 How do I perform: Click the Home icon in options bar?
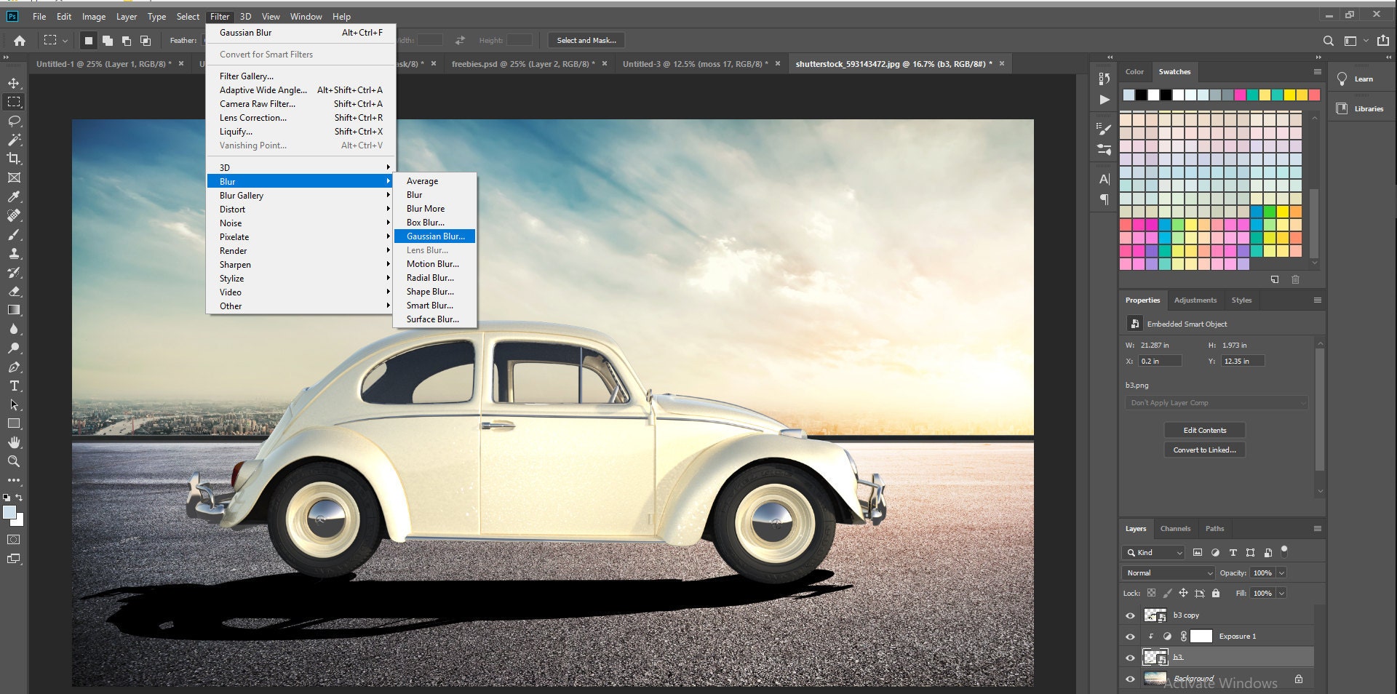(x=20, y=41)
